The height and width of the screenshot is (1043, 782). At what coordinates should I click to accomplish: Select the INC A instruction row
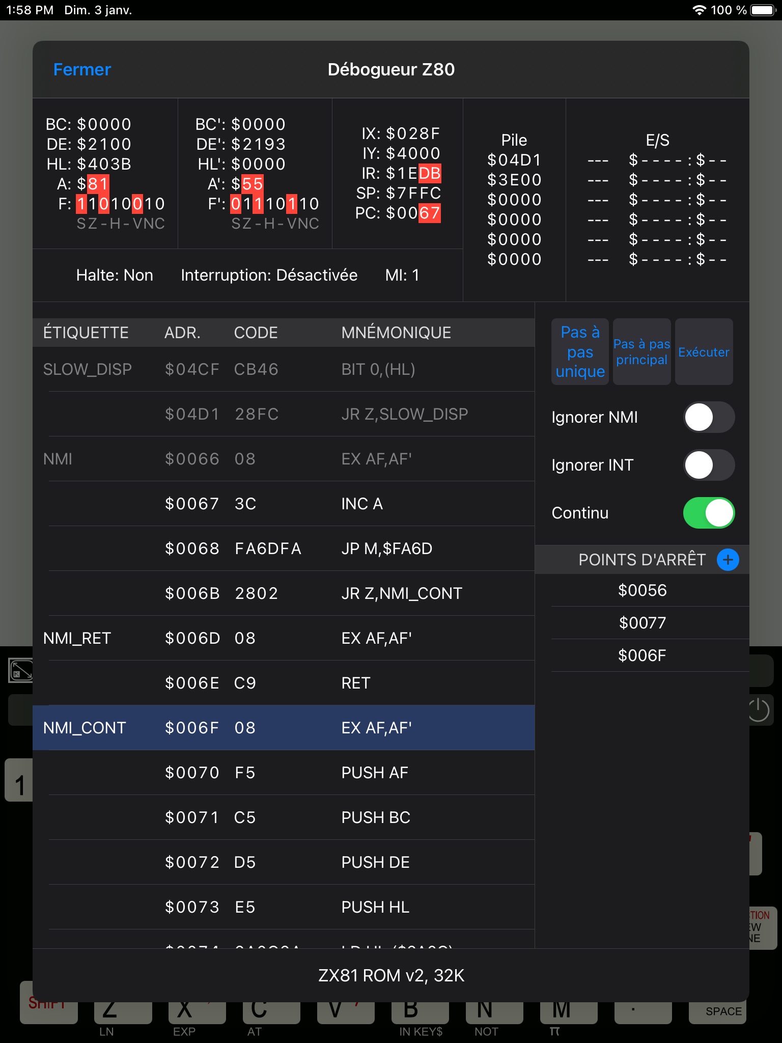(x=284, y=504)
